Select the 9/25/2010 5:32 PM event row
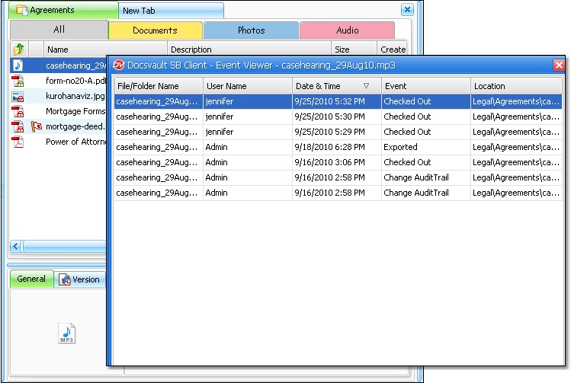The width and height of the screenshot is (571, 383). [x=338, y=101]
